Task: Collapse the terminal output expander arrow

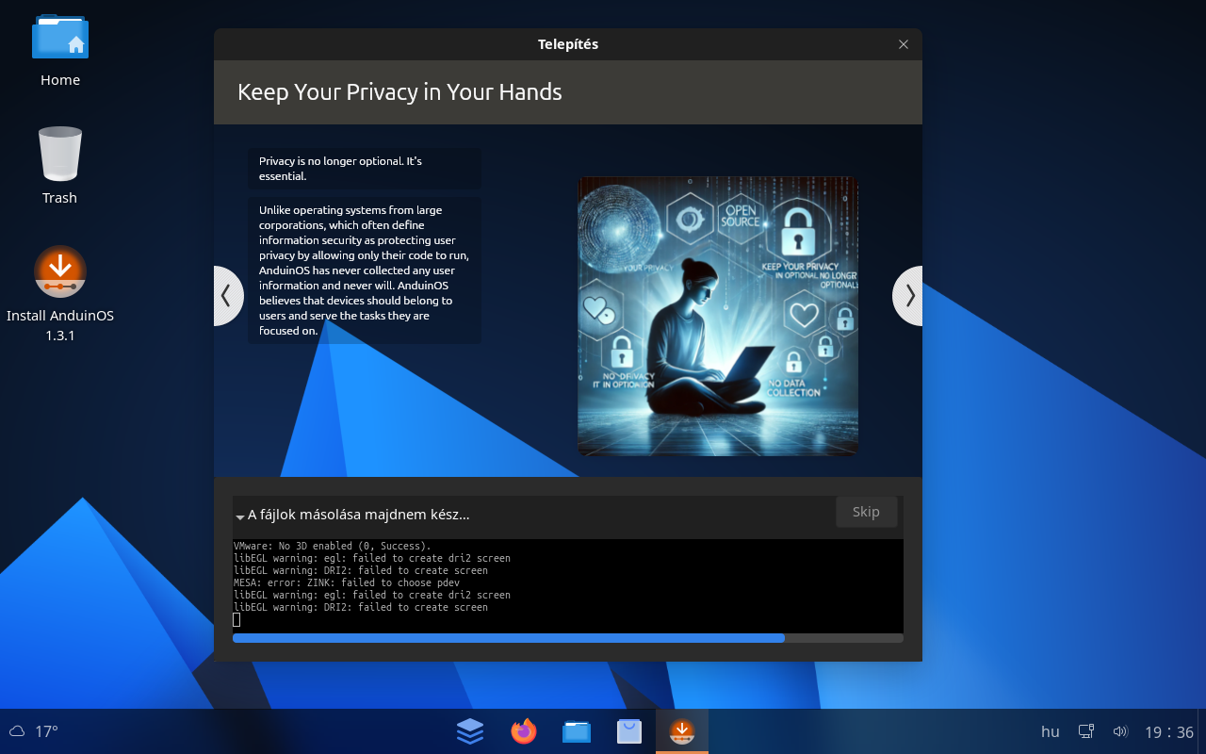Action: click(240, 516)
